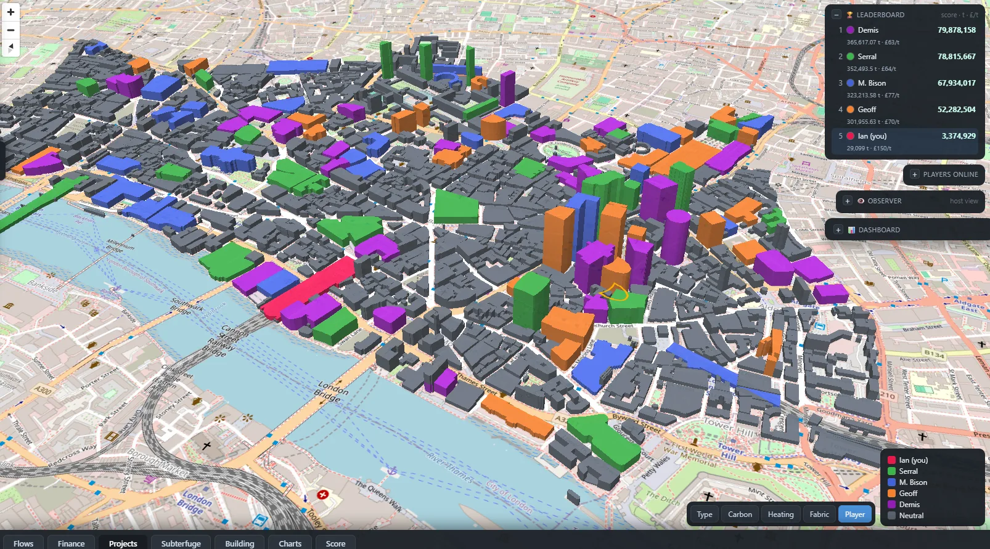Click Ian (you) red dot in leaderboard
The width and height of the screenshot is (990, 549).
(x=850, y=136)
